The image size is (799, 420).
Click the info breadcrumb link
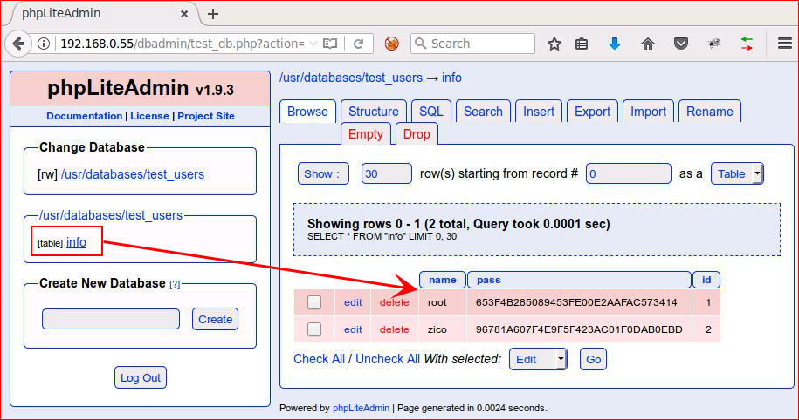[451, 78]
